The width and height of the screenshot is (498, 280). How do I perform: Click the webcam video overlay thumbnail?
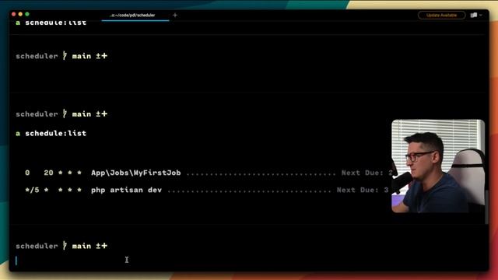click(438, 166)
